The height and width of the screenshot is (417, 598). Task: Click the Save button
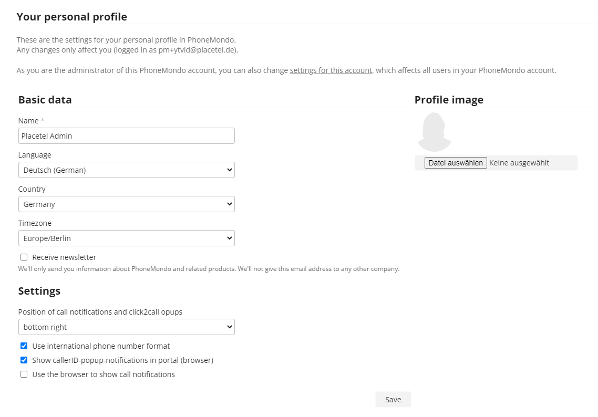point(393,400)
